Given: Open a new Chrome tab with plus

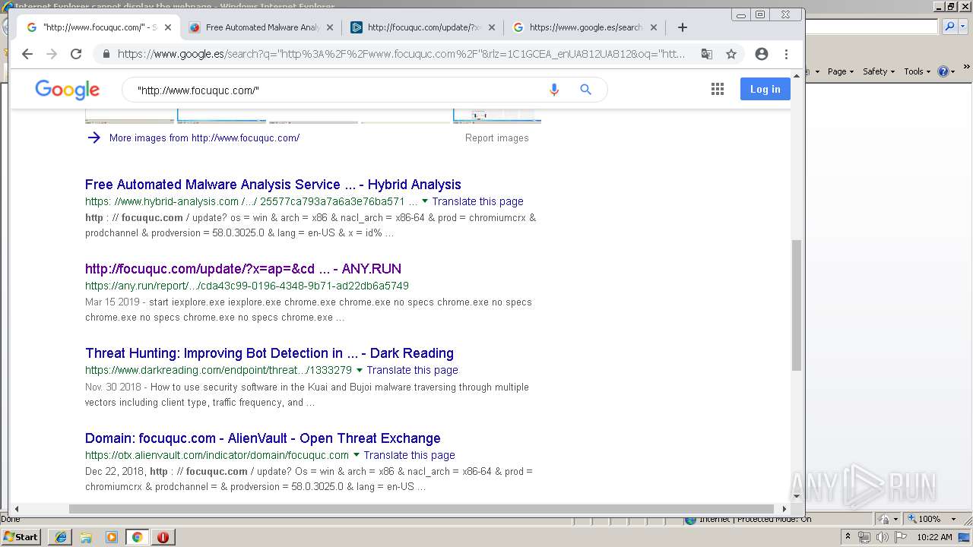Looking at the screenshot, I should (x=683, y=27).
